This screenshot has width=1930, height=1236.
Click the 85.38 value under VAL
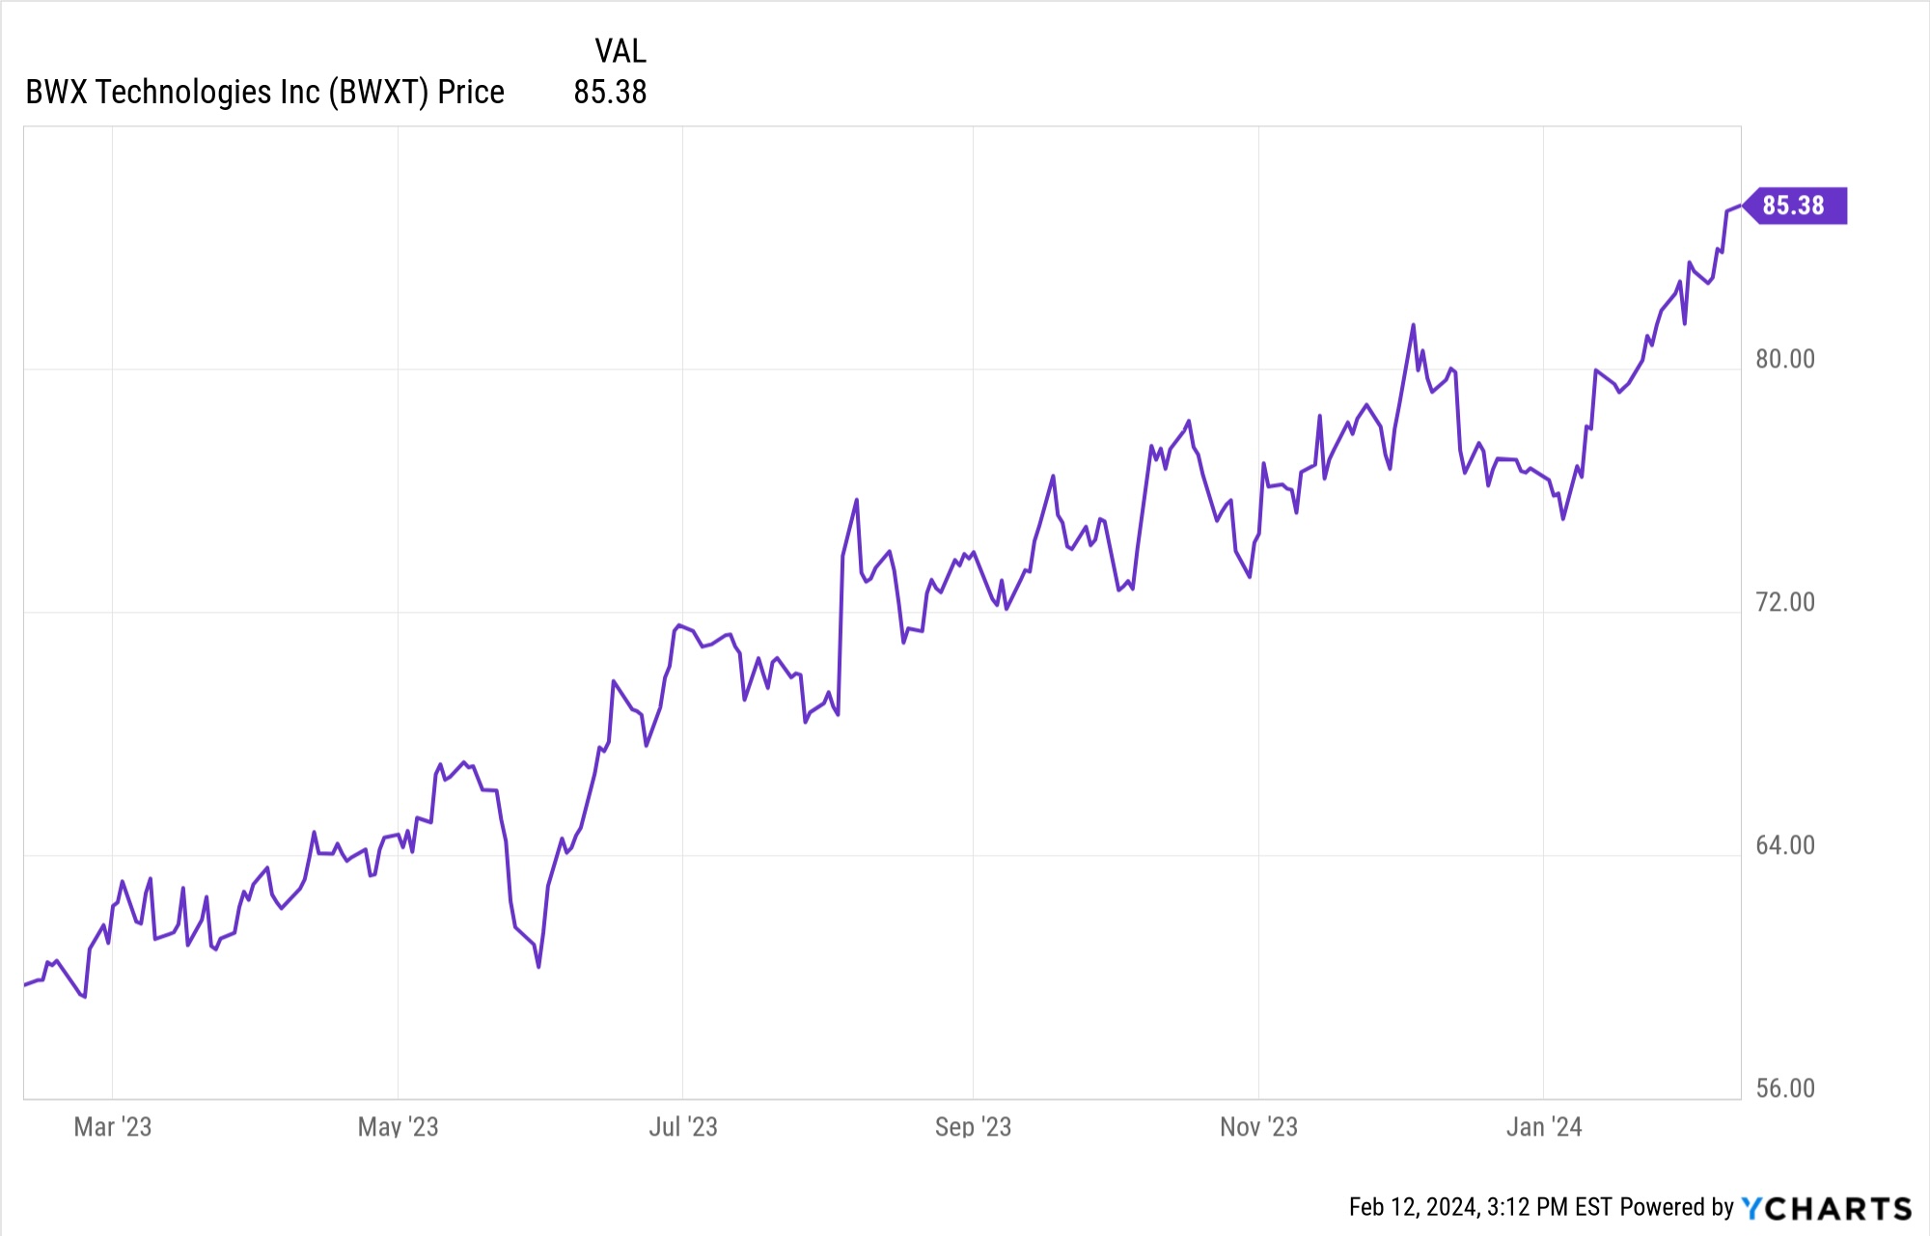point(610,93)
